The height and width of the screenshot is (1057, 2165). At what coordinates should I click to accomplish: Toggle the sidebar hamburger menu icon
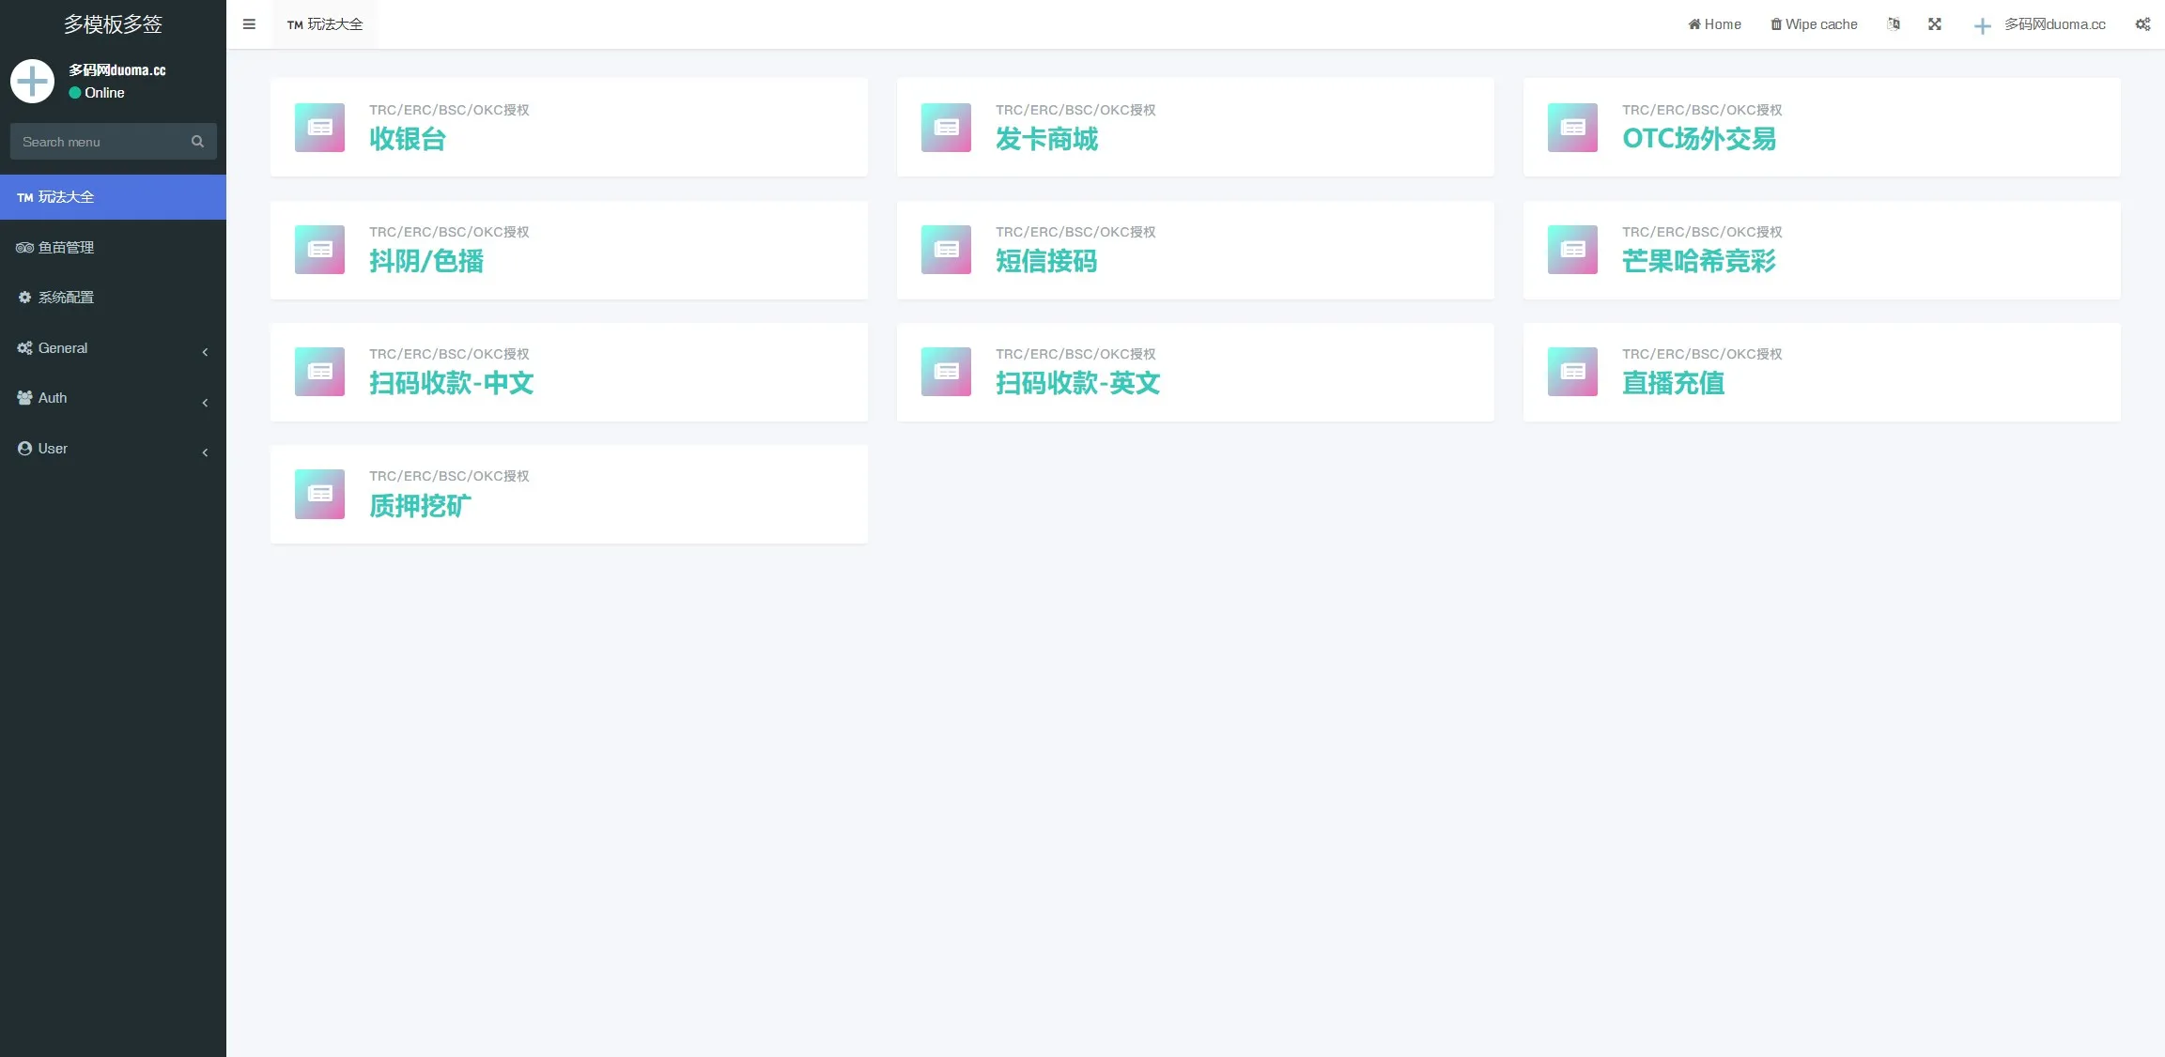click(249, 24)
